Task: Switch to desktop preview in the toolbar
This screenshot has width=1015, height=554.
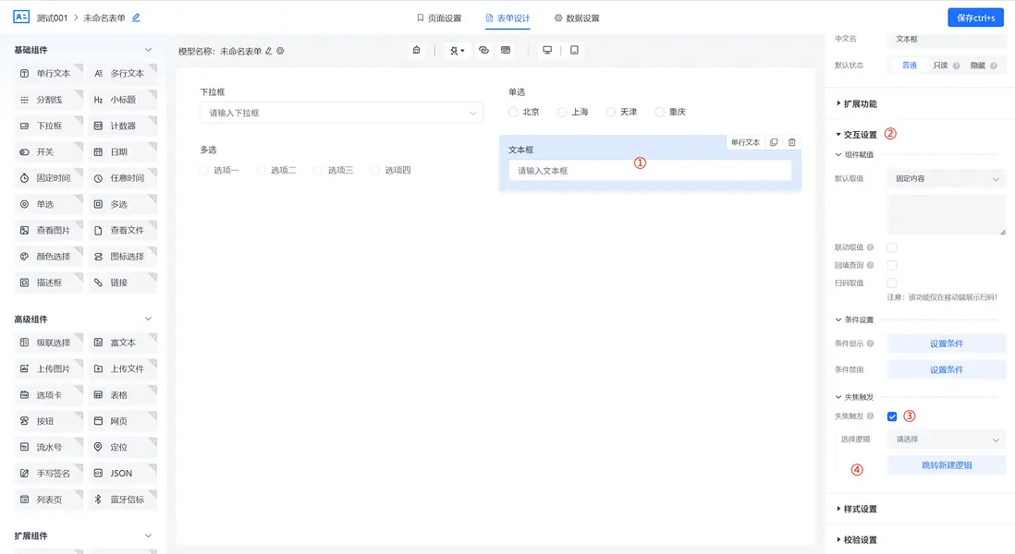Action: (x=547, y=50)
